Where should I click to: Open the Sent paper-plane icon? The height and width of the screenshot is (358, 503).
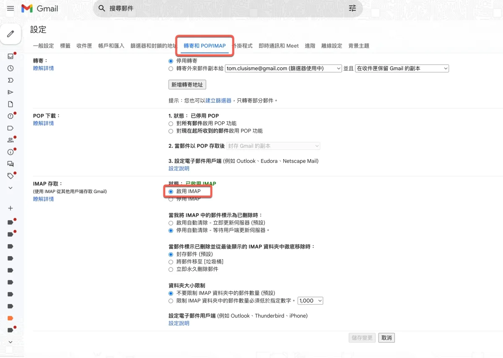10,92
